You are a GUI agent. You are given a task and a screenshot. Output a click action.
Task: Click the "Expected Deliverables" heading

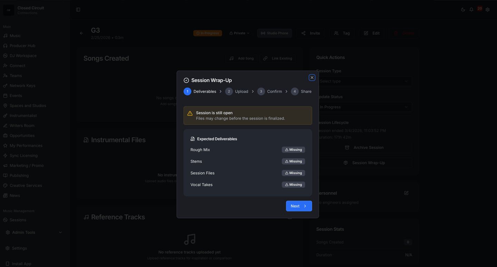pyautogui.click(x=217, y=139)
